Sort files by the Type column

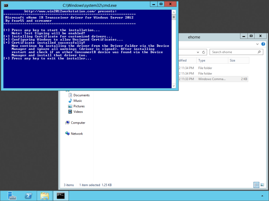click(x=212, y=60)
